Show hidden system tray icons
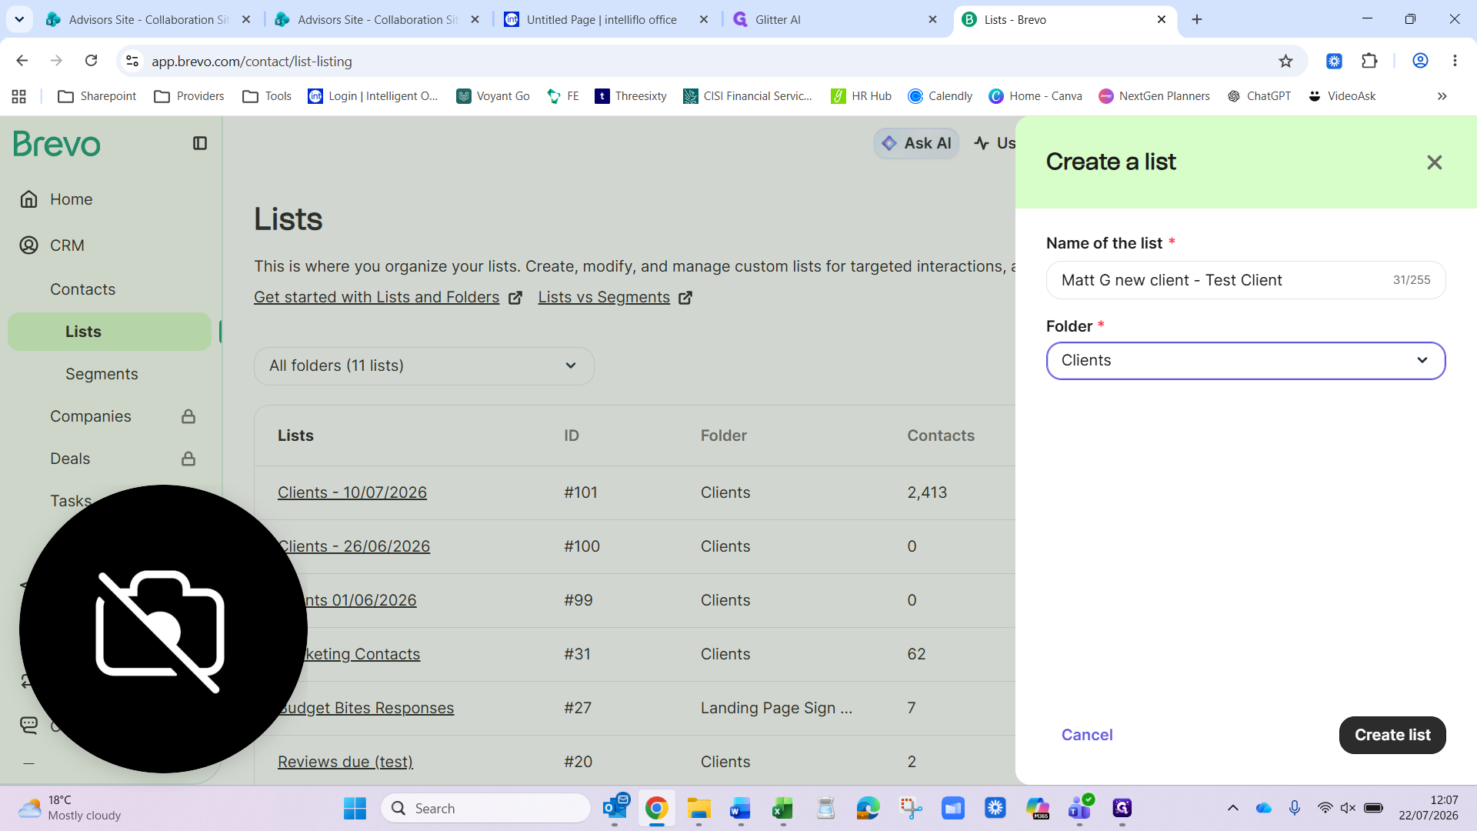This screenshot has height=831, width=1477. click(1232, 808)
